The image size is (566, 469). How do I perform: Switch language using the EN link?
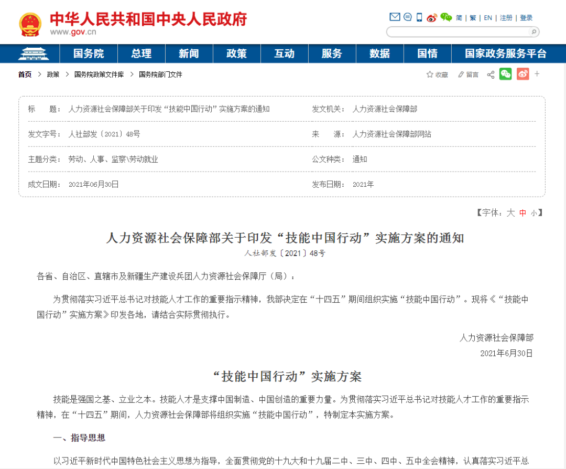pyautogui.click(x=487, y=17)
